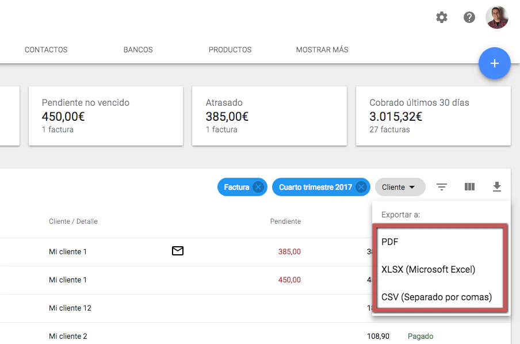Screen dimensions: 520x344
Task: Remove the Cuarto trimestre 2017 filter chip
Action: pyautogui.click(x=361, y=187)
